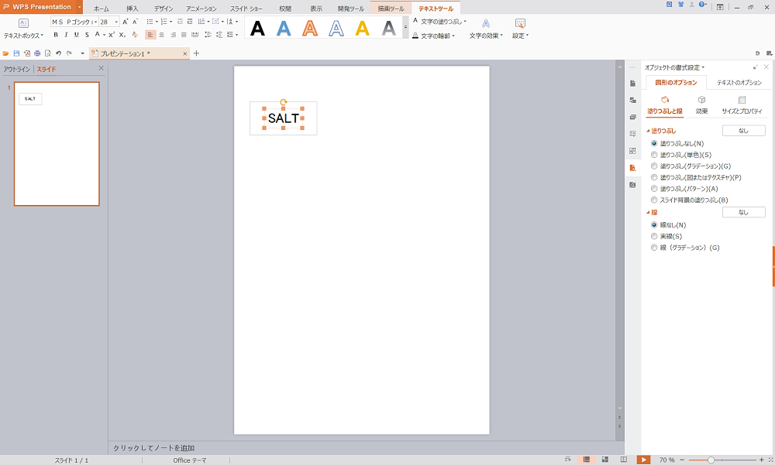Switch to slide sorter view in status bar
Image resolution: width=775 pixels, height=465 pixels.
coord(605,460)
